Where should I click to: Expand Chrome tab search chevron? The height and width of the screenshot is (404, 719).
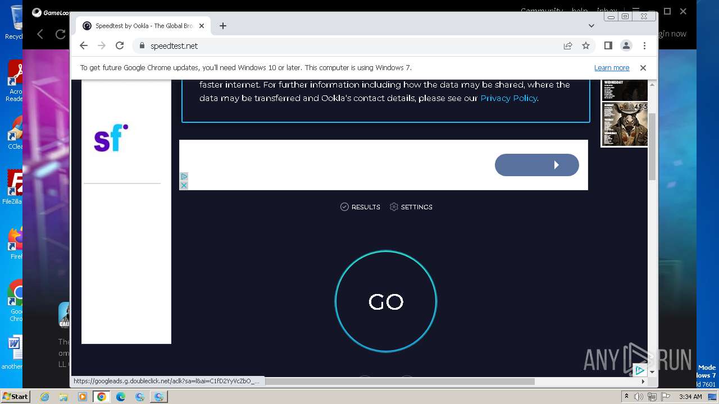(x=591, y=26)
